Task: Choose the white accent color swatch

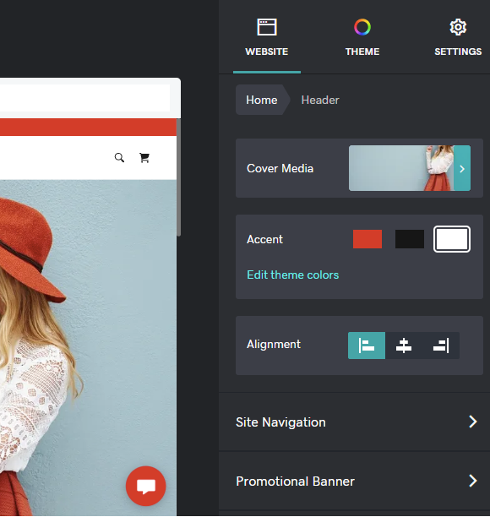Action: 452,239
